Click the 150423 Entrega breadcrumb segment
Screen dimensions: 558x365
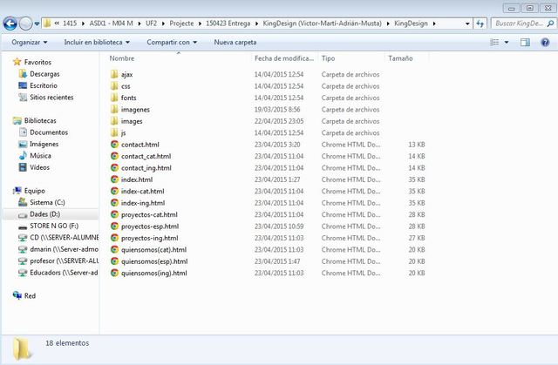[228, 24]
